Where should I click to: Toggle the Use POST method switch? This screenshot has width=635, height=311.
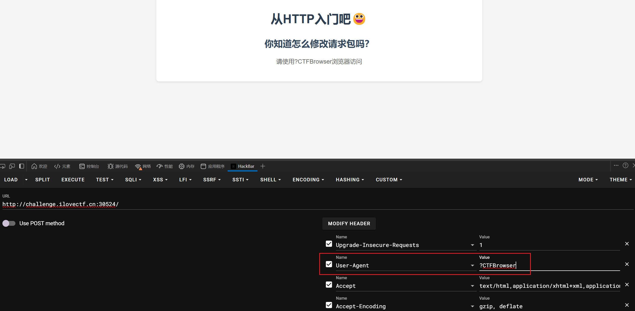click(x=9, y=223)
